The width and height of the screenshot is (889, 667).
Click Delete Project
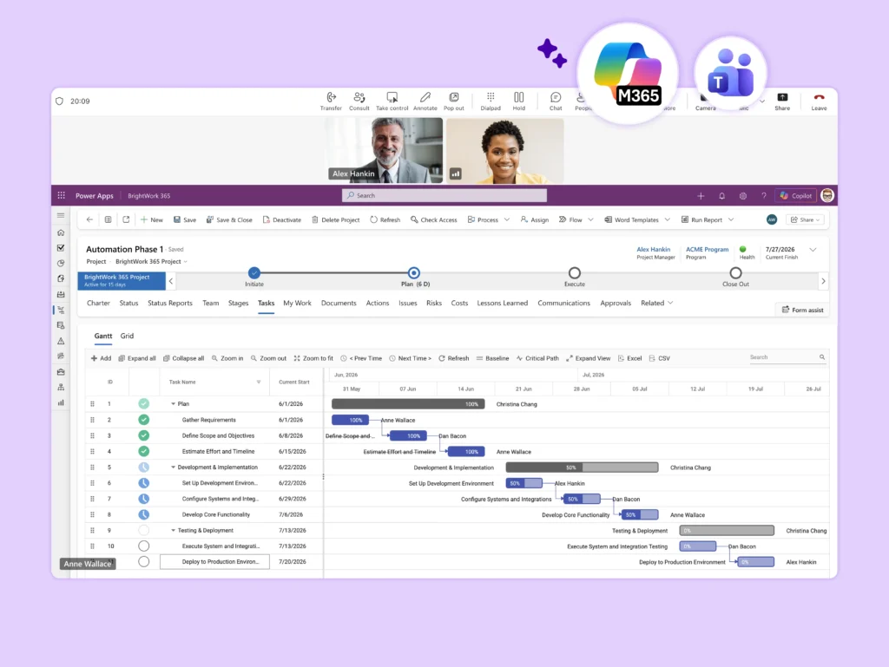tap(335, 219)
